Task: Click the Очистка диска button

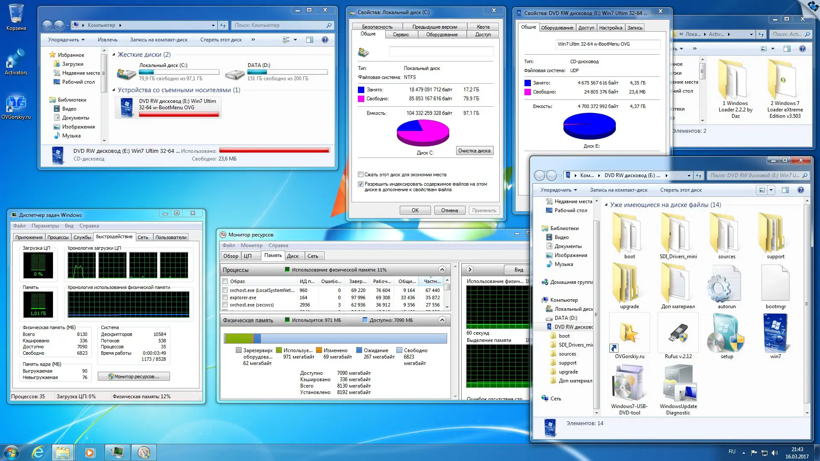Action: click(x=474, y=151)
